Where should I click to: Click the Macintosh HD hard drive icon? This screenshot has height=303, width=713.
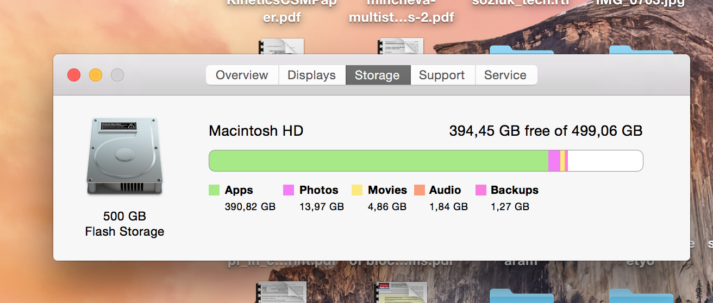tap(124, 156)
